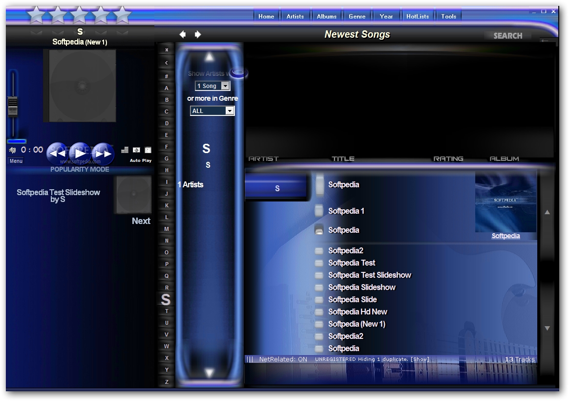Click the playlist icon left of Auto Play
Viewport: 569px width, 401px height.
125,150
